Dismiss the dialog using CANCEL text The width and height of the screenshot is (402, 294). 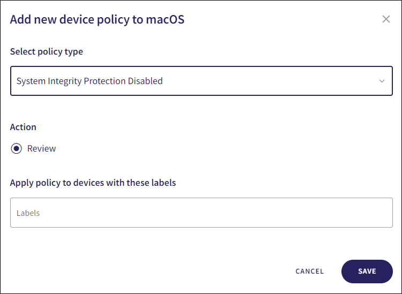[310, 271]
